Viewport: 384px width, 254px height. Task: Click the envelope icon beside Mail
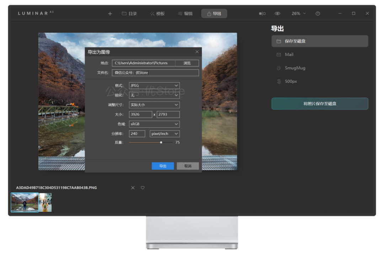279,55
